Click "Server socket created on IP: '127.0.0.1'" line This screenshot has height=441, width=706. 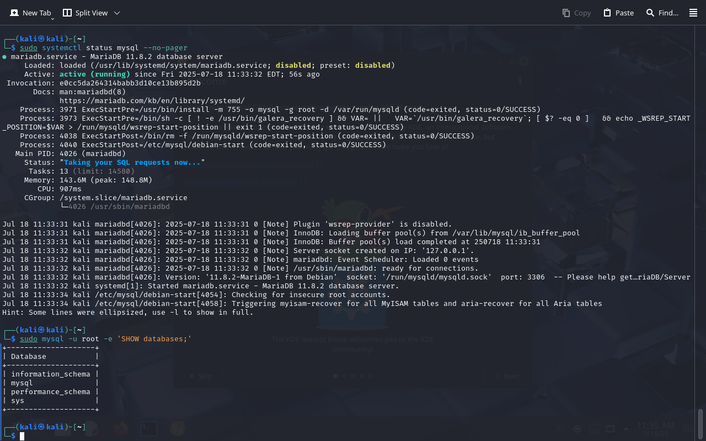coord(238,251)
